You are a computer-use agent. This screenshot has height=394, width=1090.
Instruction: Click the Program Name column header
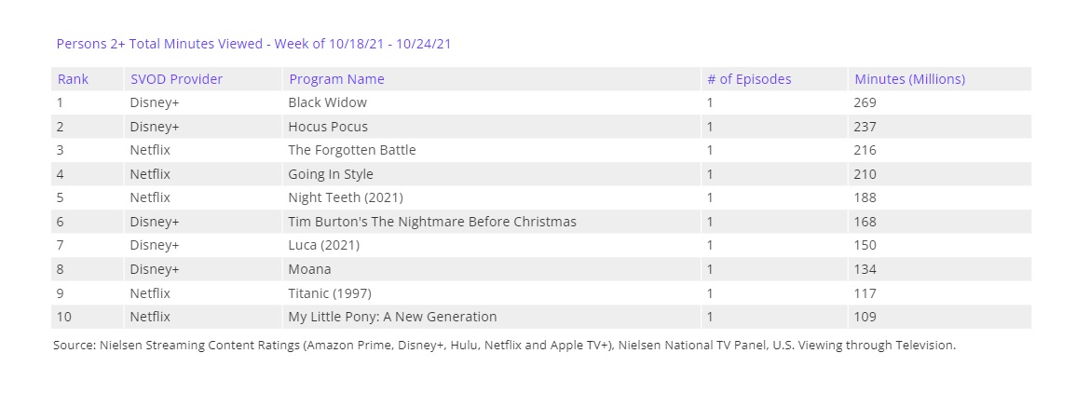[x=336, y=79]
